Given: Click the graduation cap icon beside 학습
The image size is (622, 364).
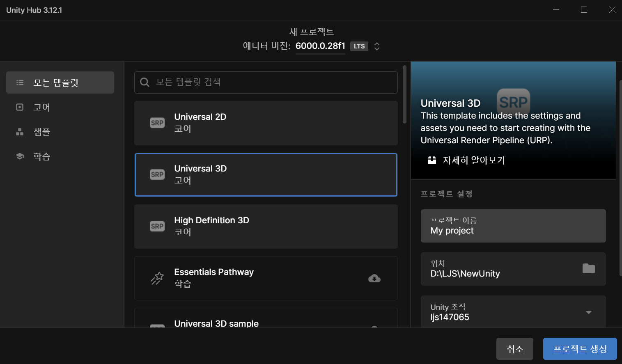Looking at the screenshot, I should click(20, 156).
